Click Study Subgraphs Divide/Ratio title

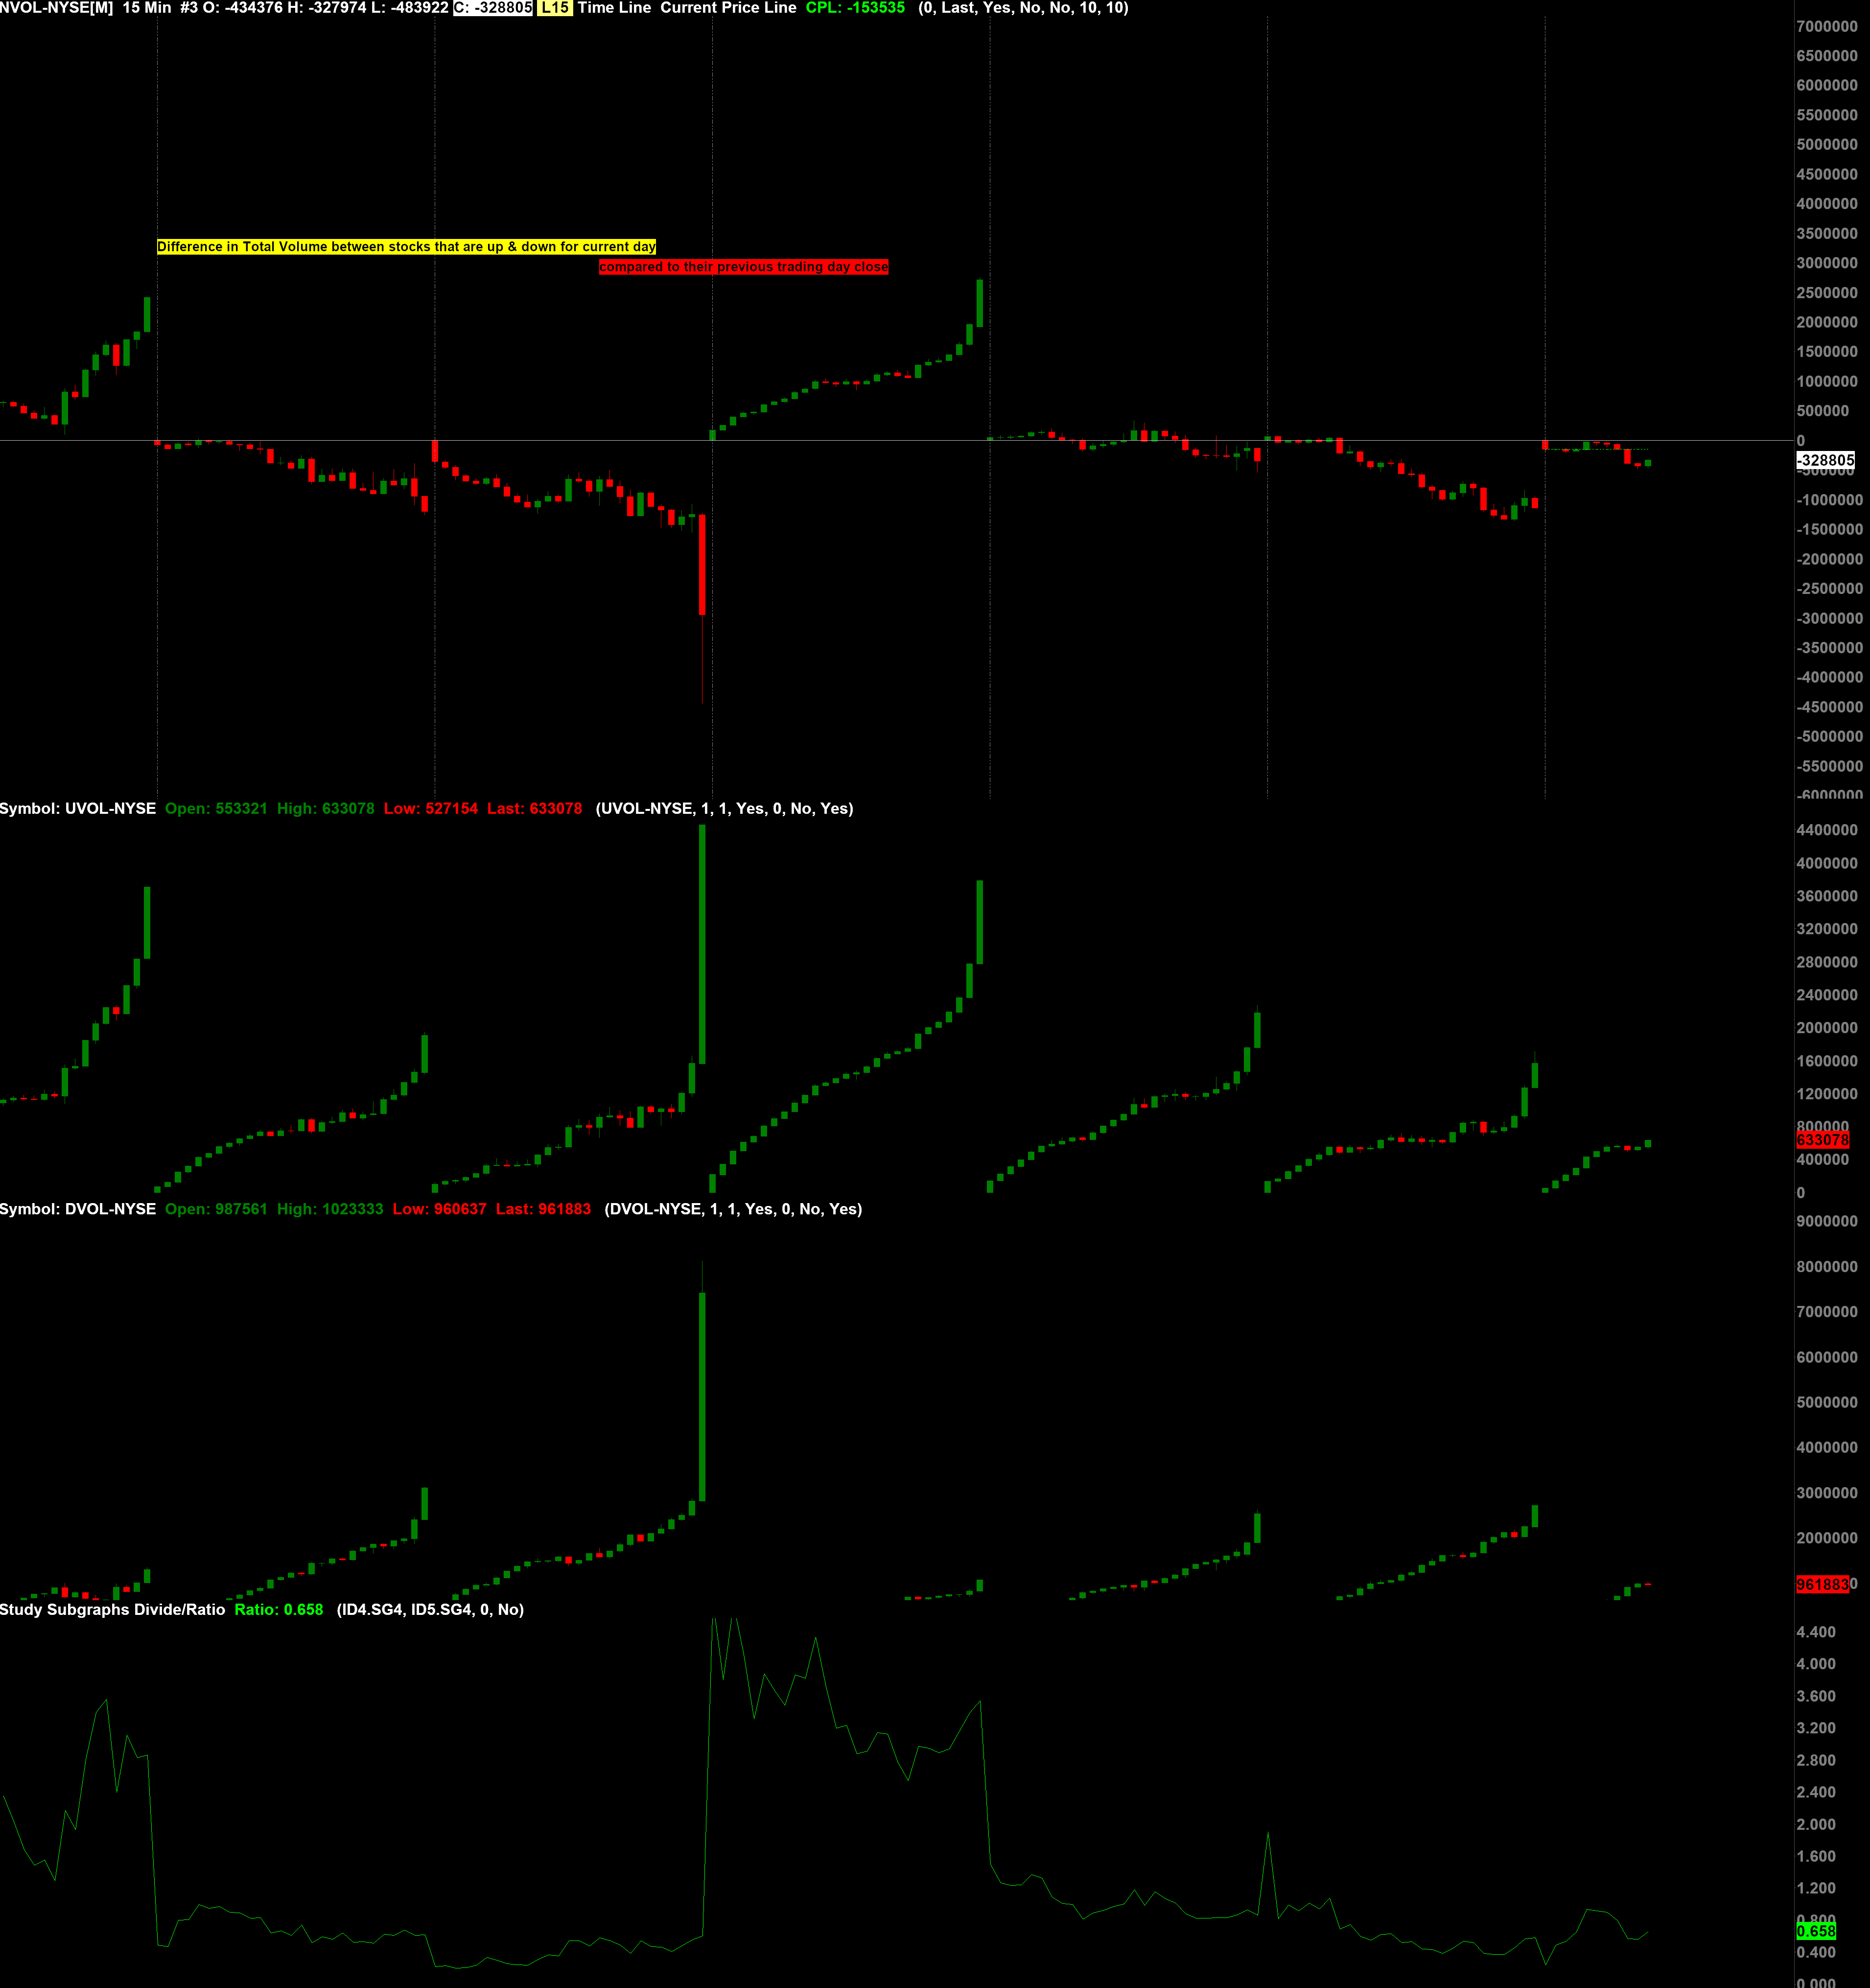[112, 1609]
